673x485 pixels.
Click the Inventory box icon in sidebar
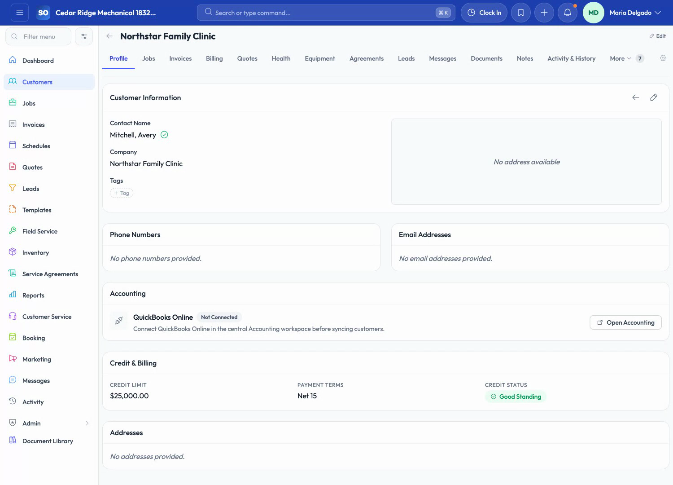click(x=13, y=252)
